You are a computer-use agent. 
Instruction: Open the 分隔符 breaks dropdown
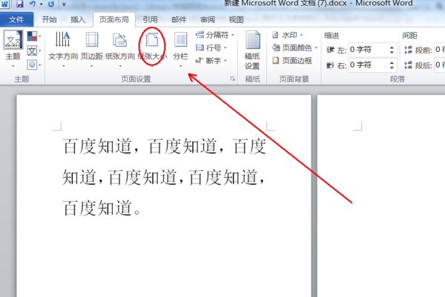point(215,35)
